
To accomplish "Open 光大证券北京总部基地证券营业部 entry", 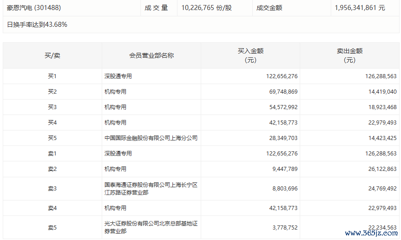I will [151, 227].
